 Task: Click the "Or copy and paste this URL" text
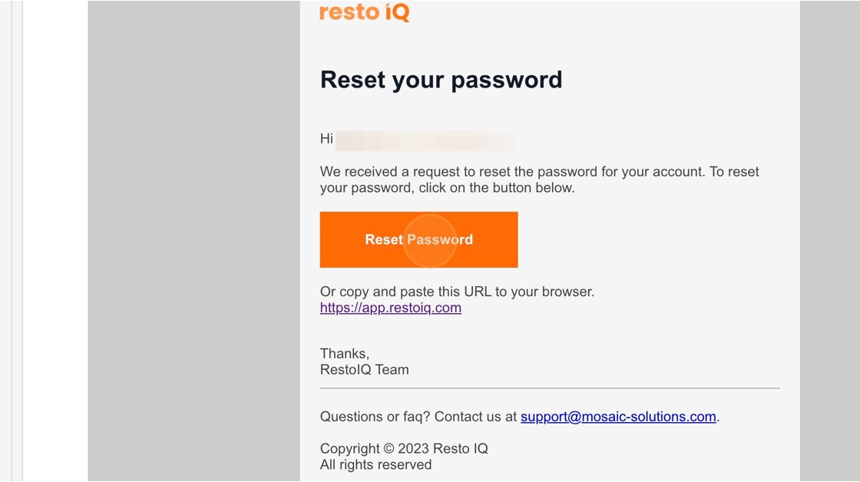(x=457, y=292)
